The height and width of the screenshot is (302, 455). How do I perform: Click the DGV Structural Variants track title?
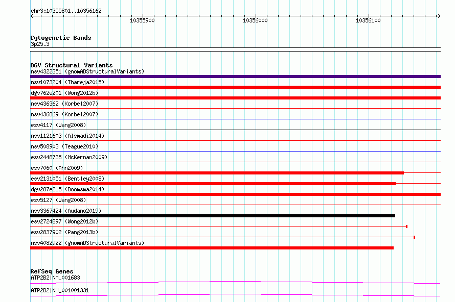click(x=72, y=65)
